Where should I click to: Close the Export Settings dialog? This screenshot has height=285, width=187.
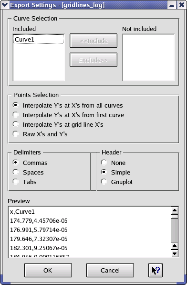click(x=181, y=5)
